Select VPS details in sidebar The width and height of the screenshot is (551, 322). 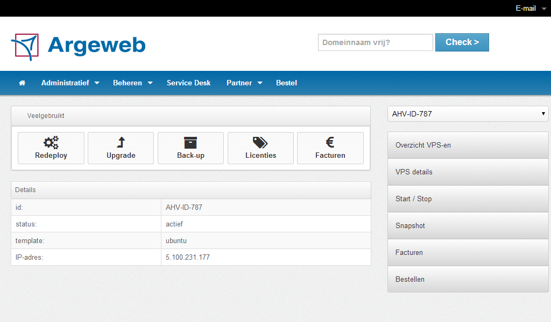(468, 172)
